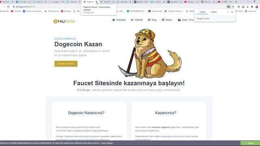Open the 5 Ways to Protect bookmark
Screen dimensions: 260x146
[x=174, y=11]
